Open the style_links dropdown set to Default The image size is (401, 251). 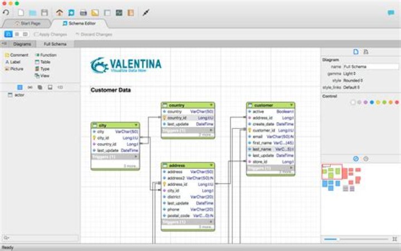(351, 88)
